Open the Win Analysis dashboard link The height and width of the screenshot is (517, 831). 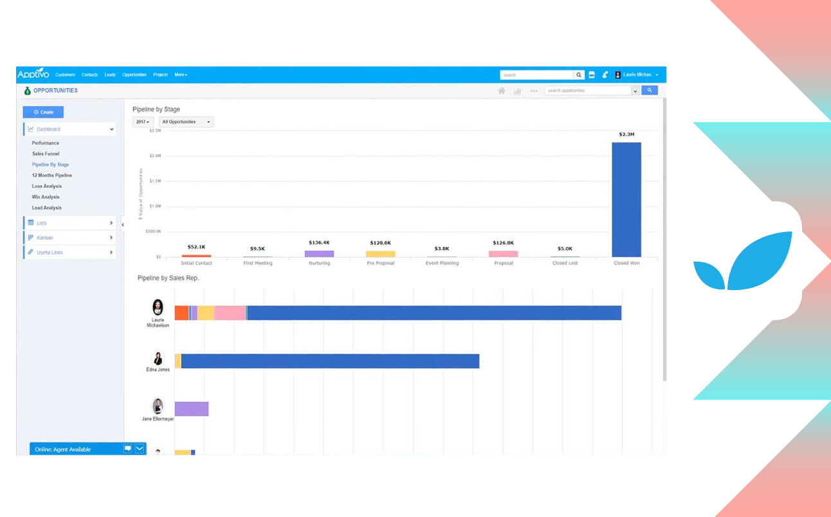pos(46,197)
